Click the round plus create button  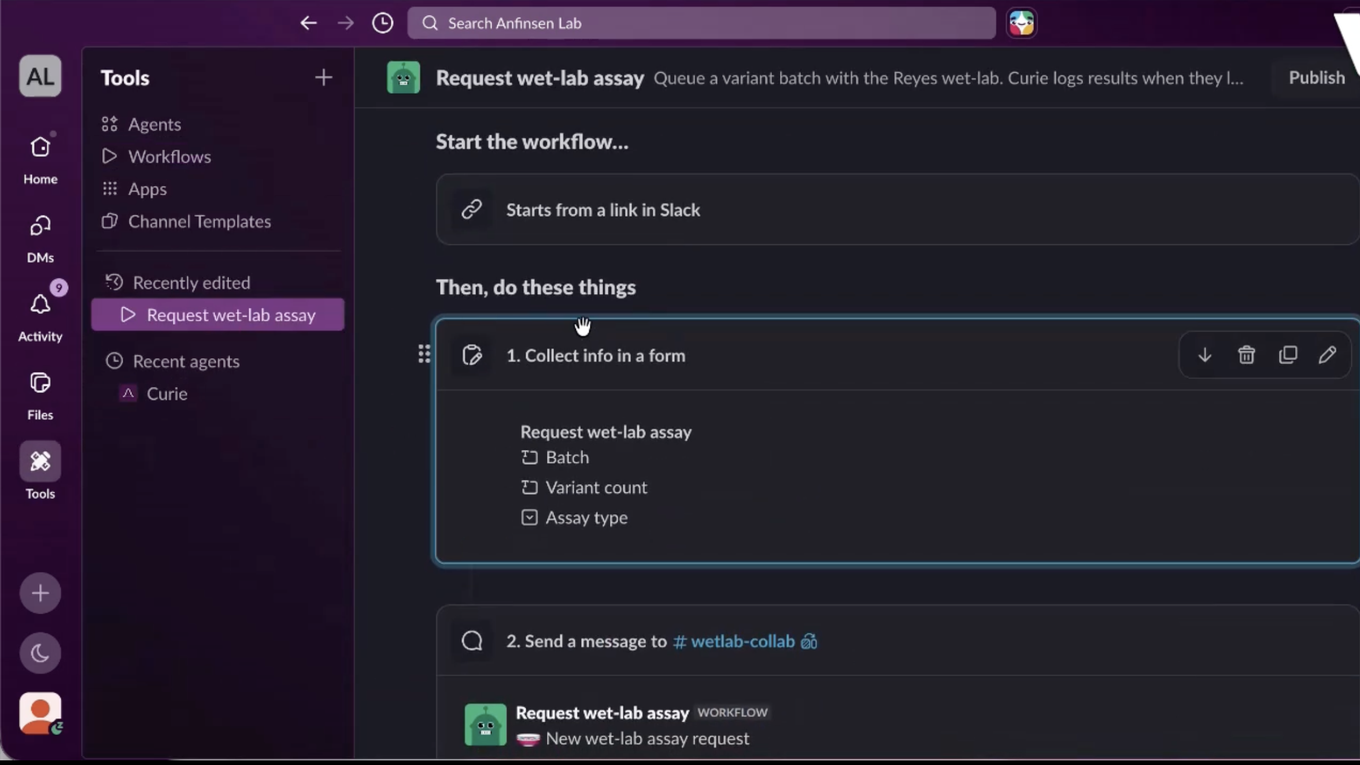coord(40,593)
